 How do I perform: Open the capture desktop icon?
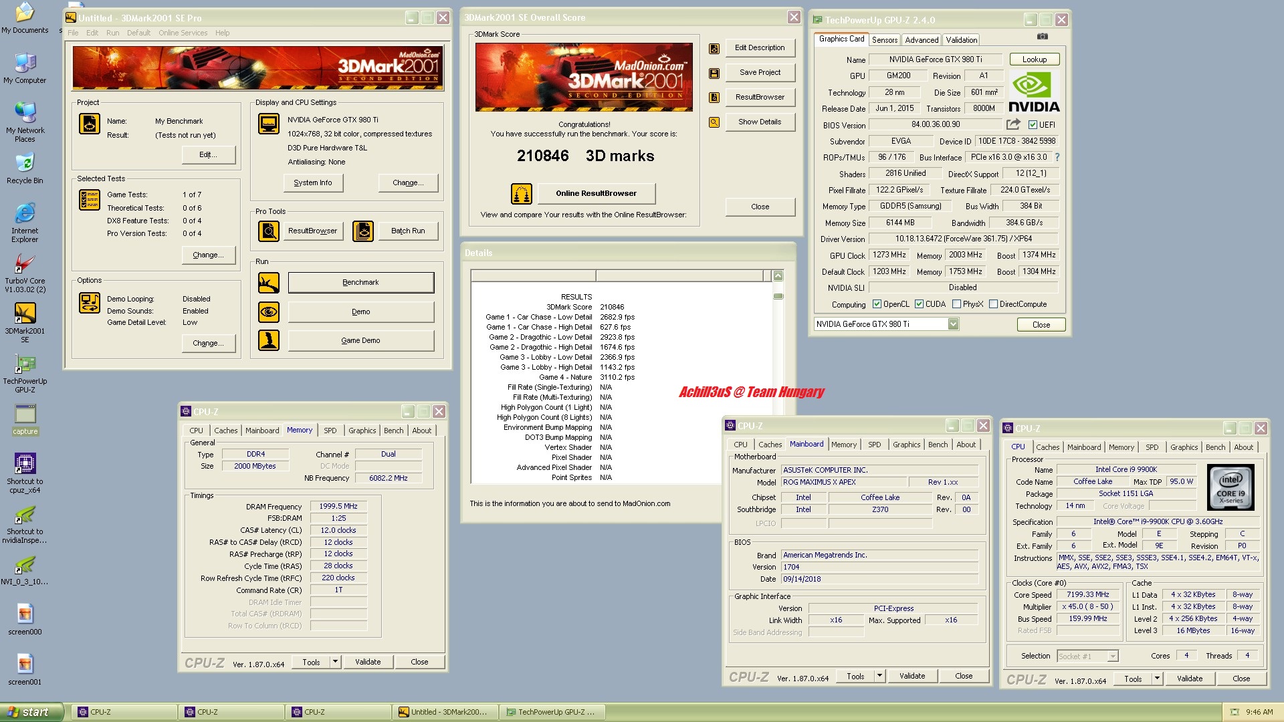click(25, 419)
